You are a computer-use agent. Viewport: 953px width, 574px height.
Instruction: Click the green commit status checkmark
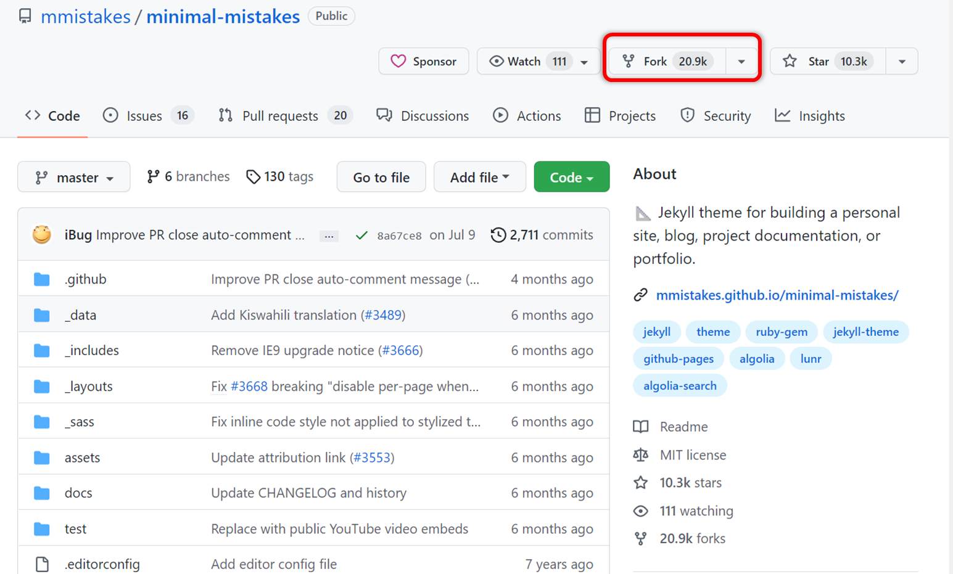coord(361,235)
